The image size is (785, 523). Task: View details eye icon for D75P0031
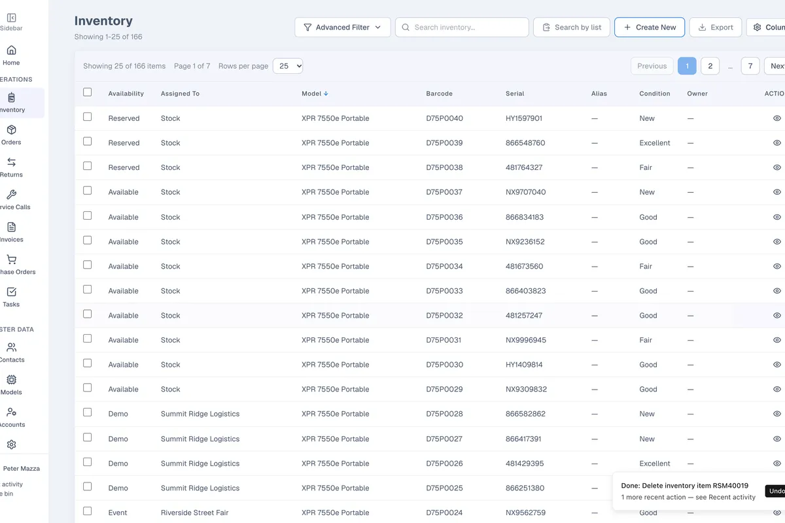pyautogui.click(x=777, y=340)
